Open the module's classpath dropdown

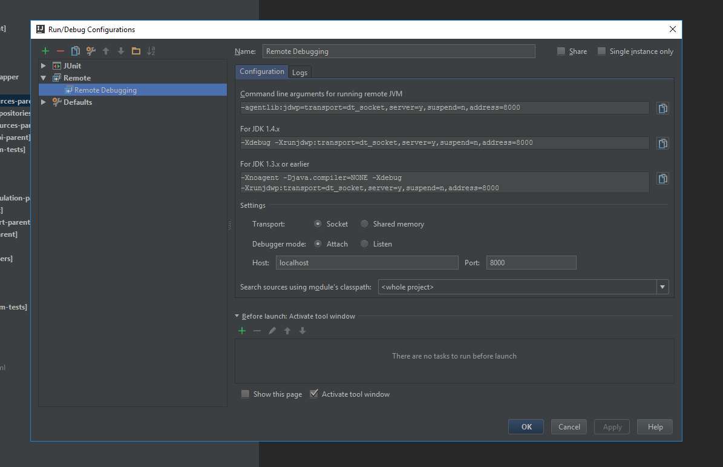coord(662,287)
